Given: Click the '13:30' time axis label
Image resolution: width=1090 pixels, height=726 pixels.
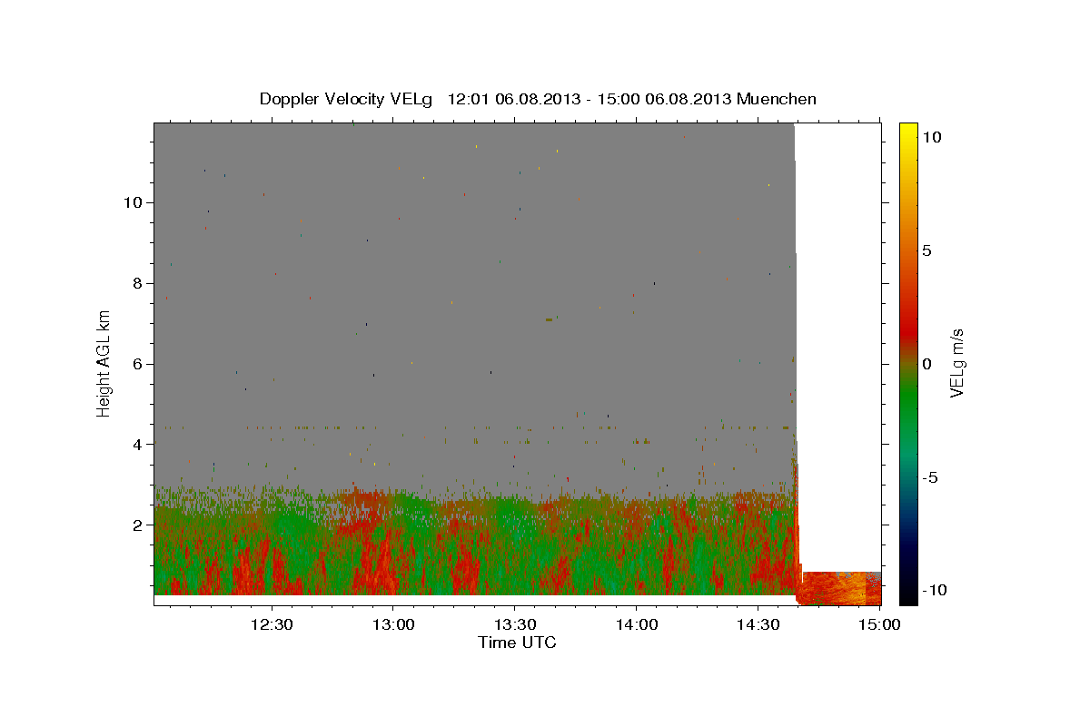Looking at the screenshot, I should tap(515, 624).
